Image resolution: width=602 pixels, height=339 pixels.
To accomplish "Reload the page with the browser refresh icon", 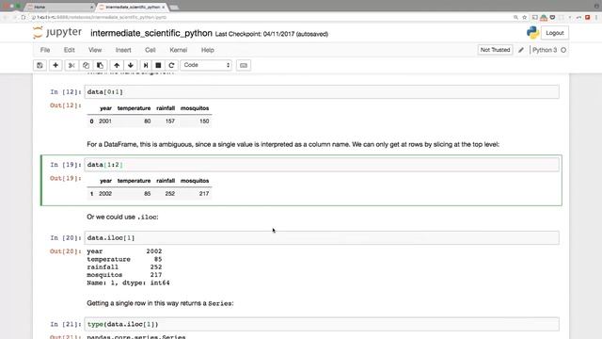I will pos(24,17).
